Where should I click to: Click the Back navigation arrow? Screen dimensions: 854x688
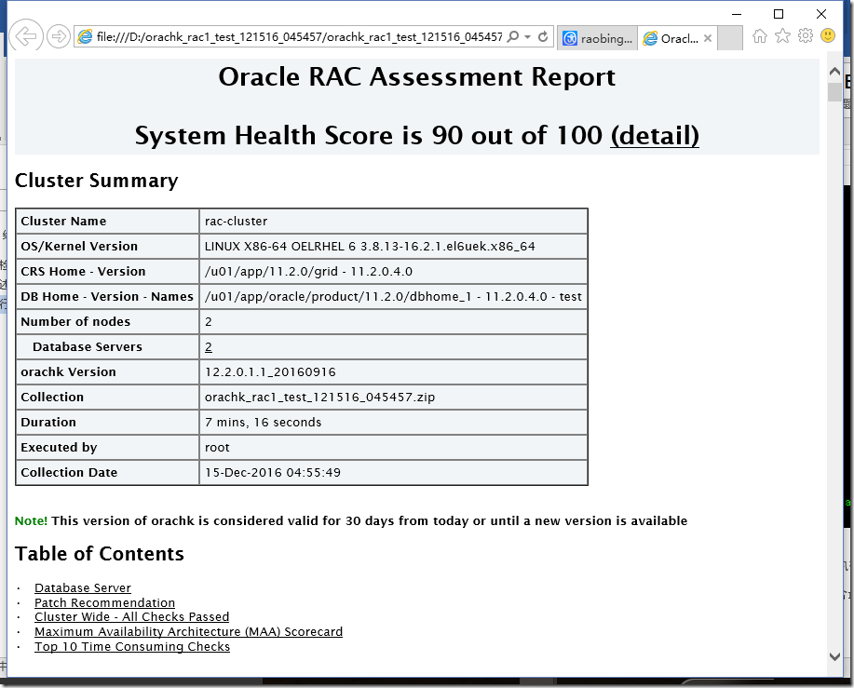click(x=27, y=35)
